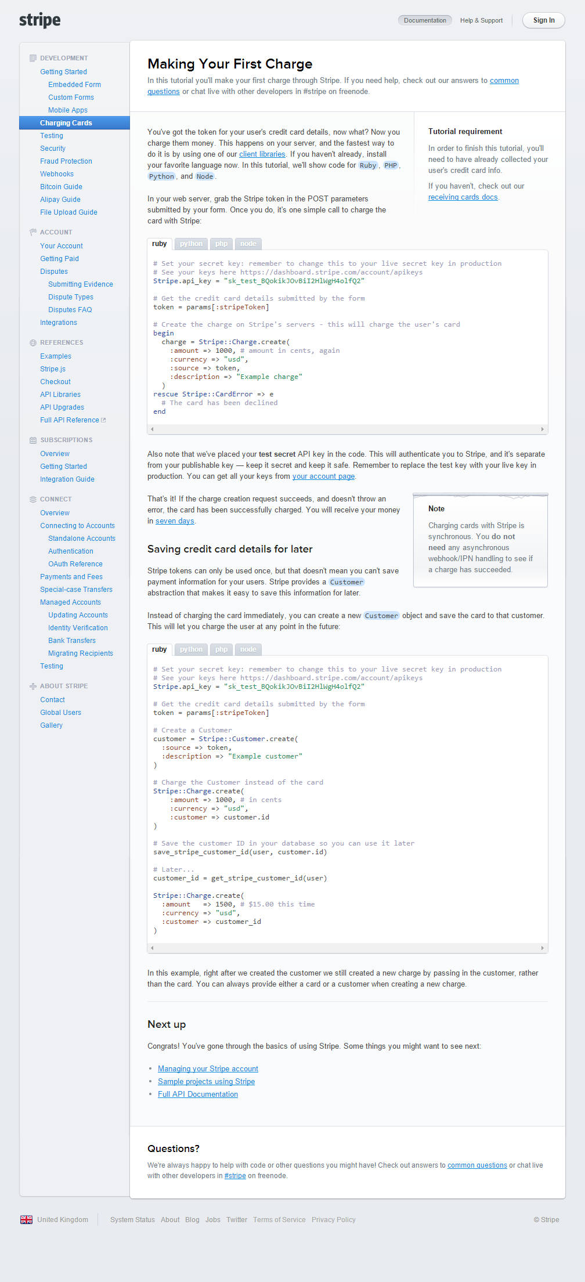The image size is (585, 1282).
Task: Open Help & Support in header
Action: point(481,20)
